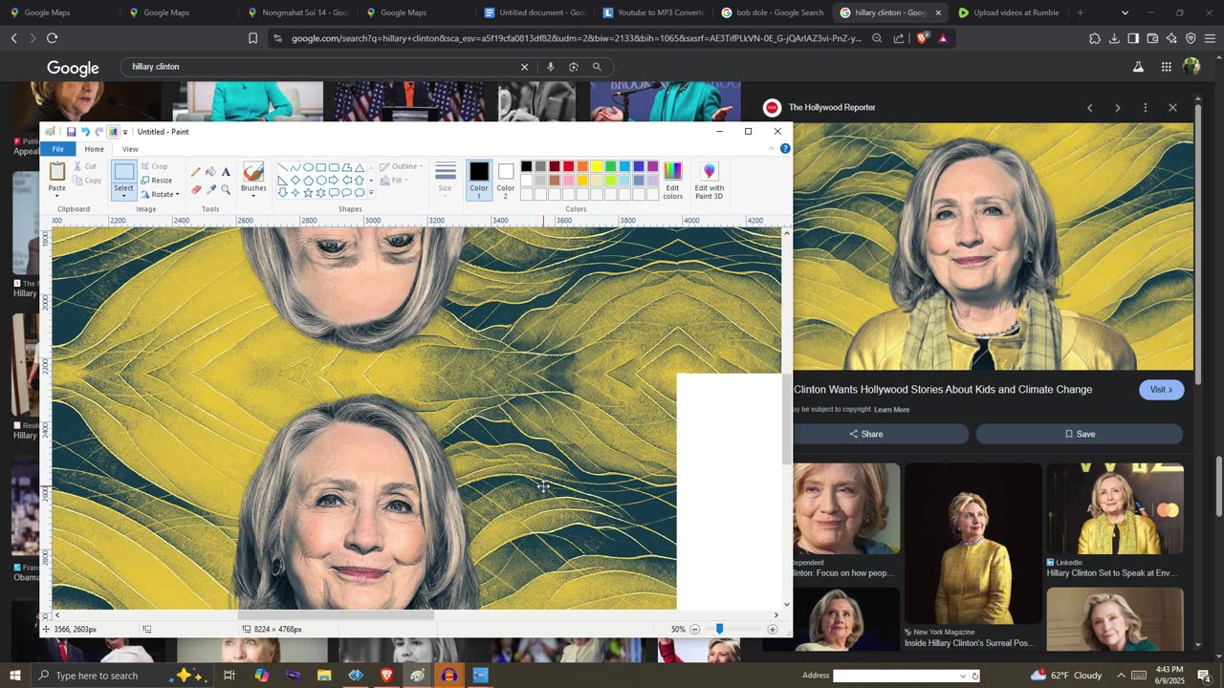Reload the browser page
This screenshot has width=1224, height=688.
coord(52,38)
